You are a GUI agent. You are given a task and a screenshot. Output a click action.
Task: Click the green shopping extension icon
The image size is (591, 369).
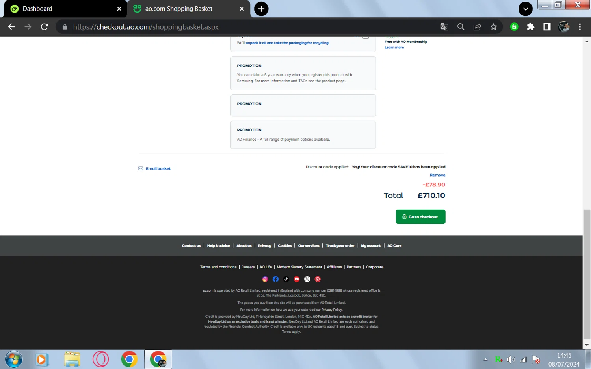514,27
